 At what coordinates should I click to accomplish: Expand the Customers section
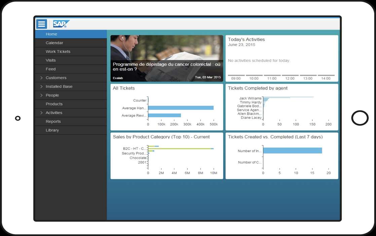point(56,77)
